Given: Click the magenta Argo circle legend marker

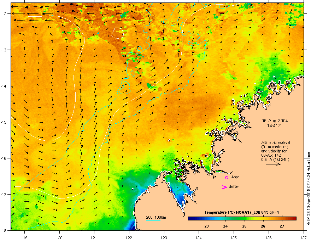Looking at the screenshot, I should [227, 178].
